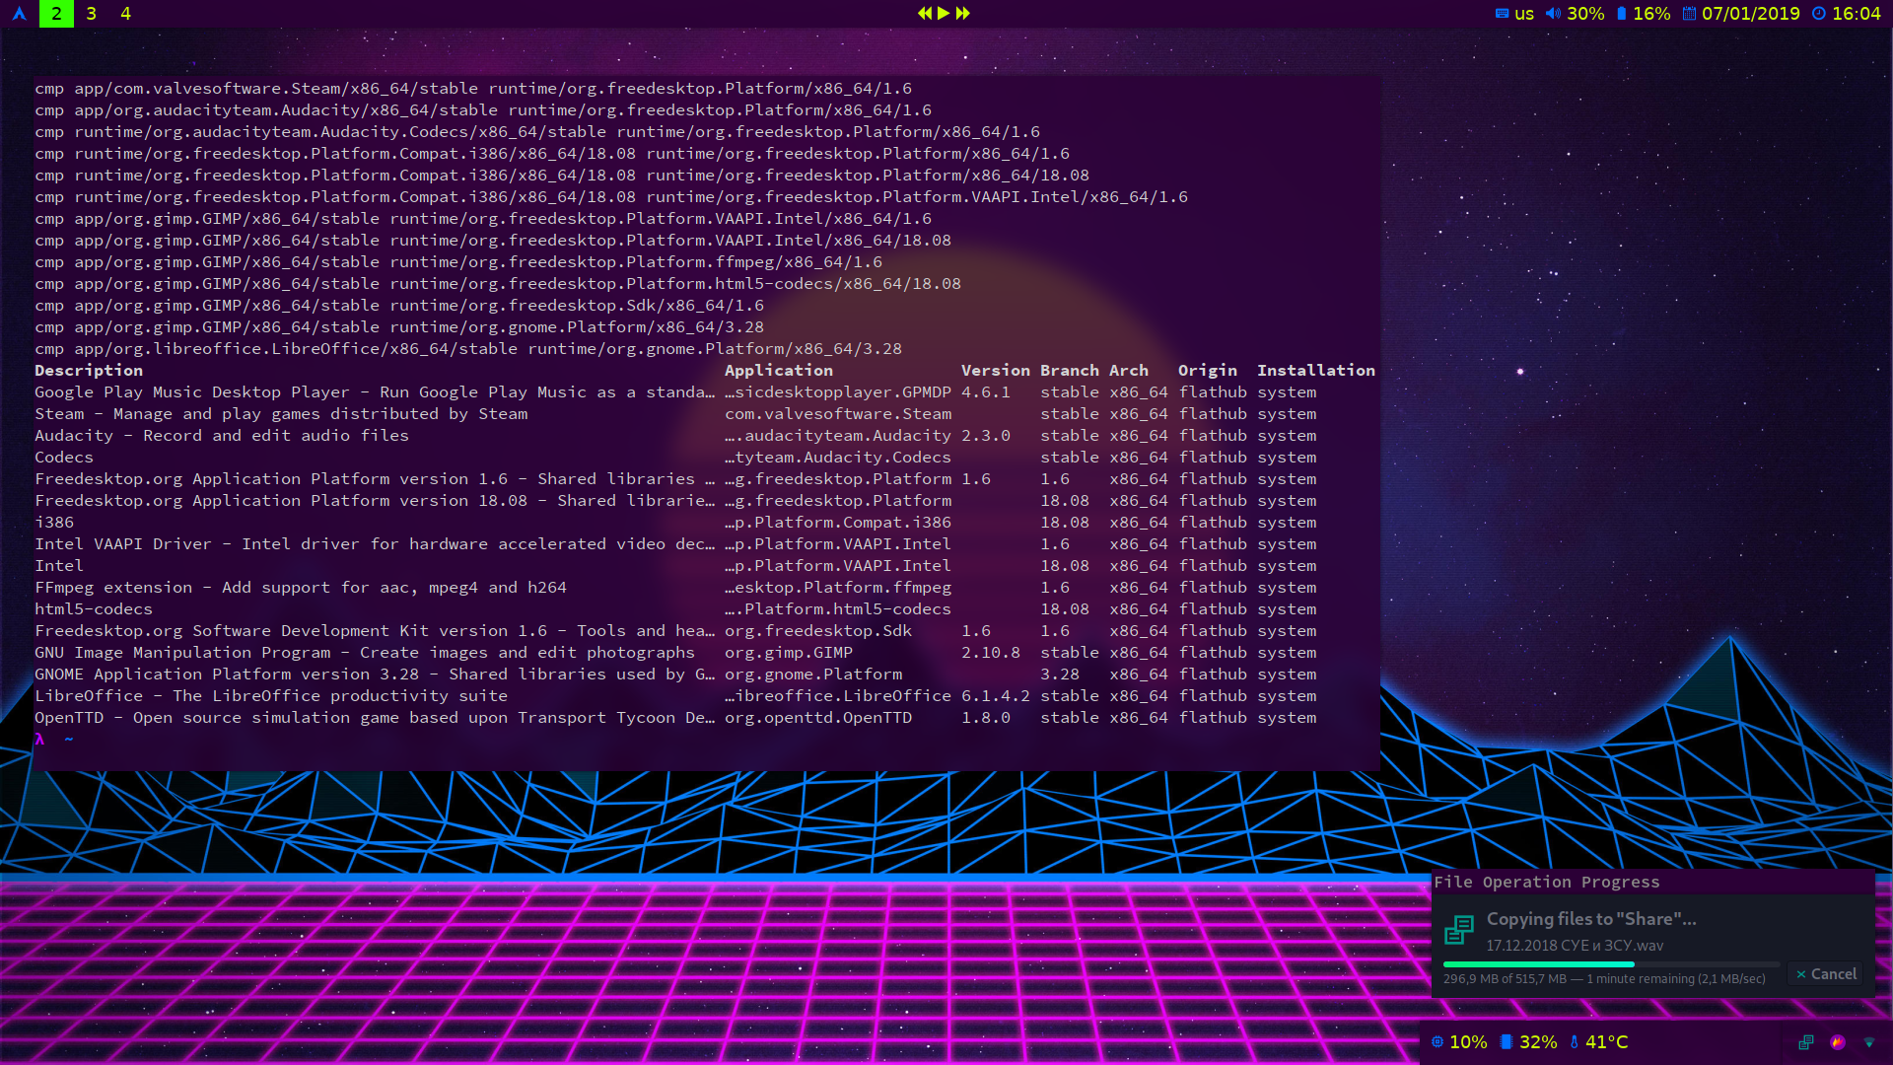1893x1065 pixels.
Task: Click the Wi-Fi network tray icon
Action: tap(1869, 1042)
